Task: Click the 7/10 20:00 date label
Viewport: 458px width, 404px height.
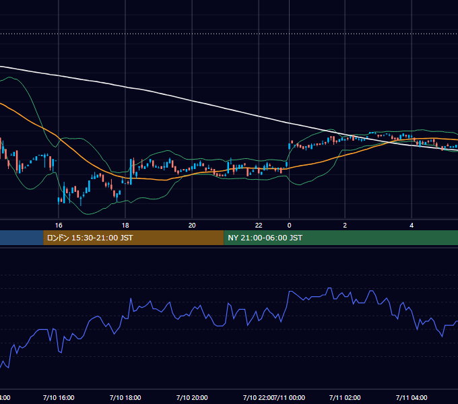Action: pos(192,397)
